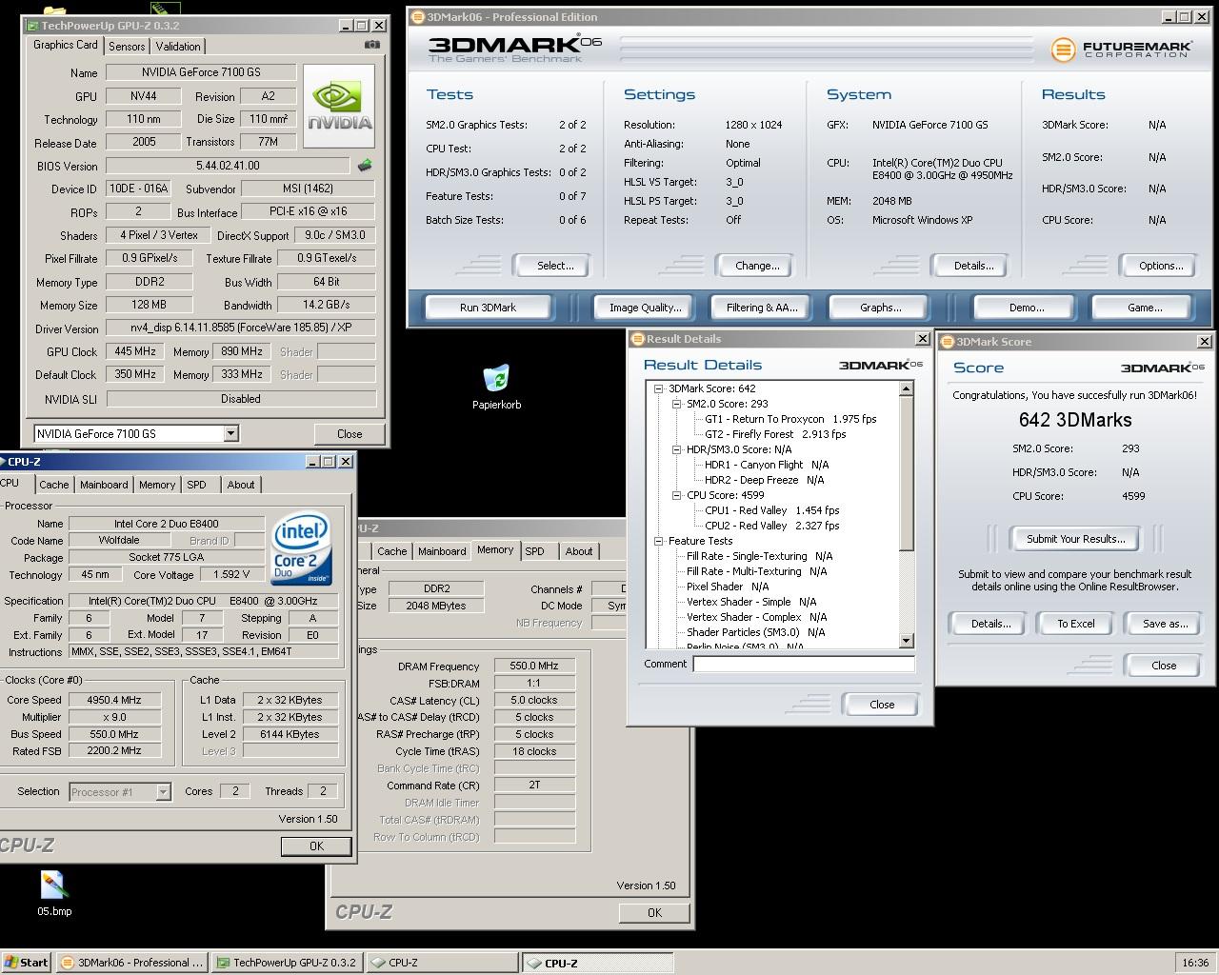Collapse HDR/SM3.0 Score node
This screenshot has height=975, width=1219.
click(x=676, y=449)
